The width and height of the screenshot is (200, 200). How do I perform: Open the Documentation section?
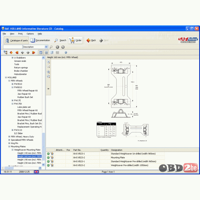point(40,40)
